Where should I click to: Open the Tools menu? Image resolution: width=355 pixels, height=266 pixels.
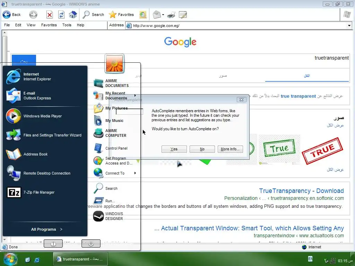tap(67, 25)
